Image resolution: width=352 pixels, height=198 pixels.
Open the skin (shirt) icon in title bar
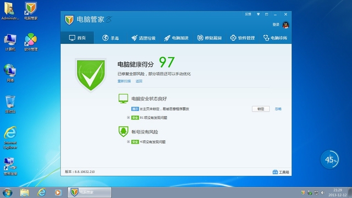[258, 14]
